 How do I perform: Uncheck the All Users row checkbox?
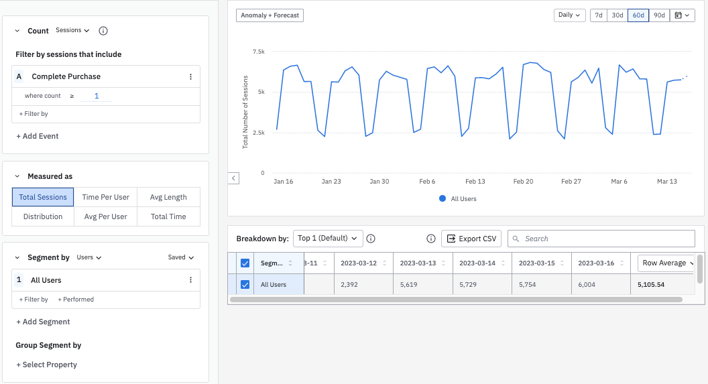tap(245, 285)
